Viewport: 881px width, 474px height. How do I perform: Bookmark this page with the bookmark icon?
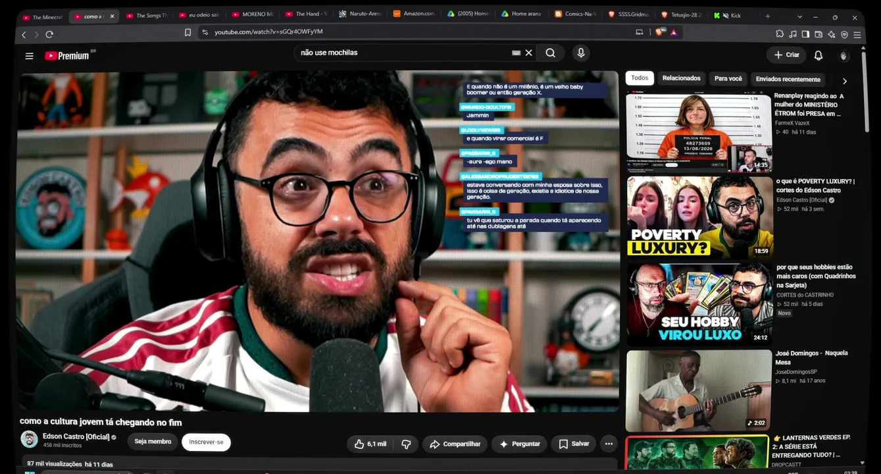pyautogui.click(x=188, y=32)
